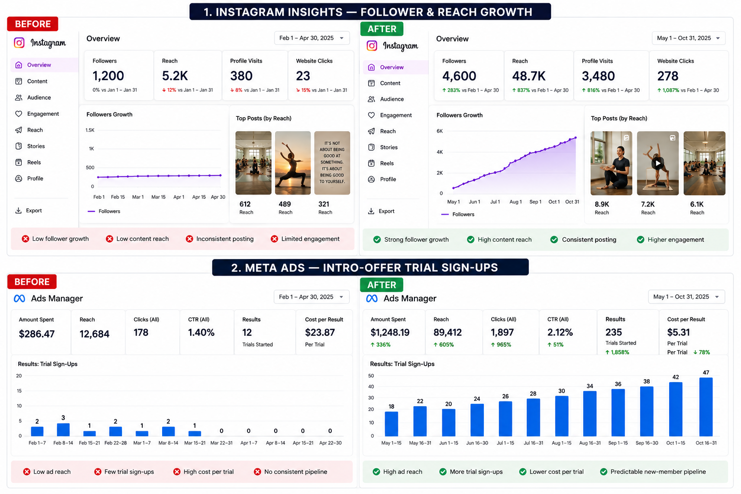Open Feb 1 – Apr 30 Instagram date dropdown
Viewport: 741px width, 494px height.
[312, 38]
